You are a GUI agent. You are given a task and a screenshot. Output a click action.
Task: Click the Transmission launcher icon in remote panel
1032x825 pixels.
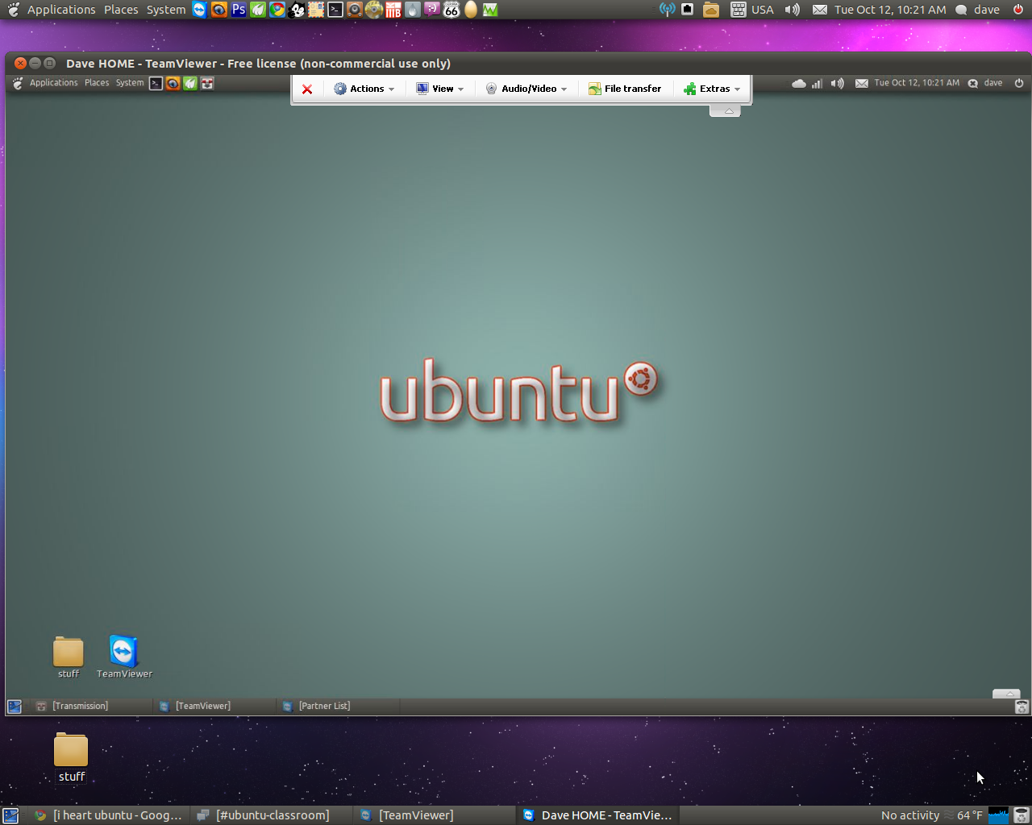[207, 83]
